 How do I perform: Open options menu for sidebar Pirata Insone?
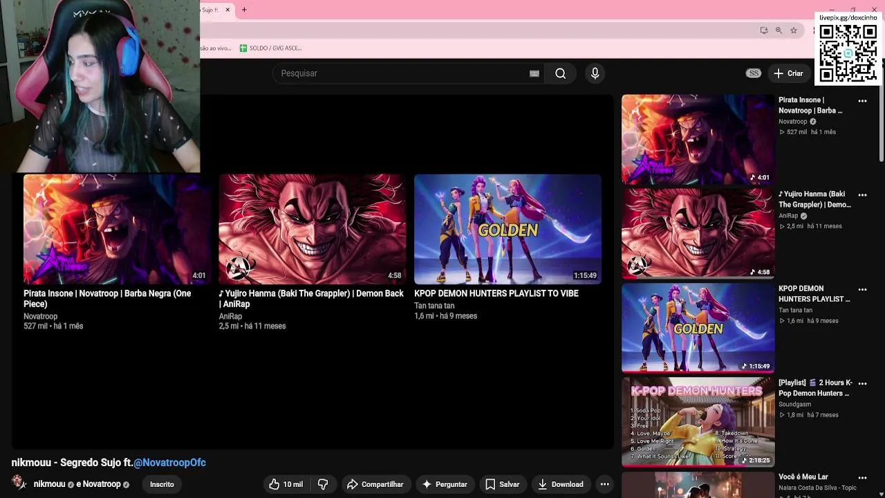pos(862,101)
